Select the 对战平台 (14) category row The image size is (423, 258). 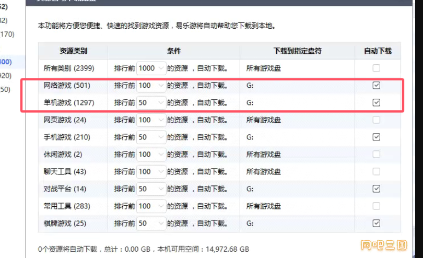tap(65, 189)
